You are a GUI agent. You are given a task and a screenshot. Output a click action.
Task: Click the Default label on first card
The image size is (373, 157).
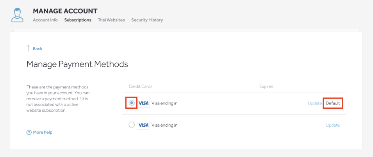333,103
